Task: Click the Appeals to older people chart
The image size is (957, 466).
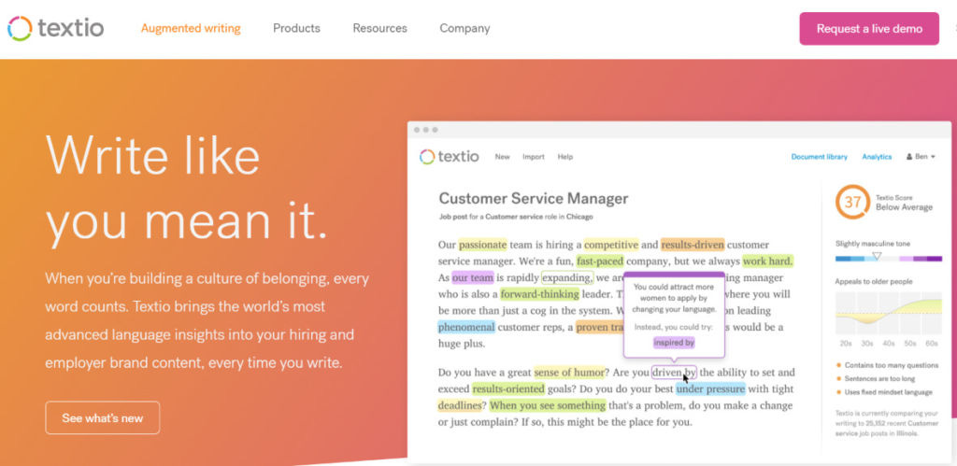Action: [x=889, y=314]
